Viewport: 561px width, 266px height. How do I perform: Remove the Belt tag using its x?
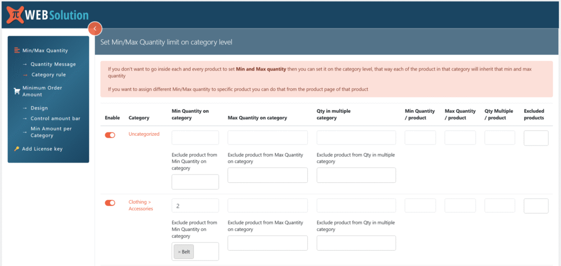(179, 252)
